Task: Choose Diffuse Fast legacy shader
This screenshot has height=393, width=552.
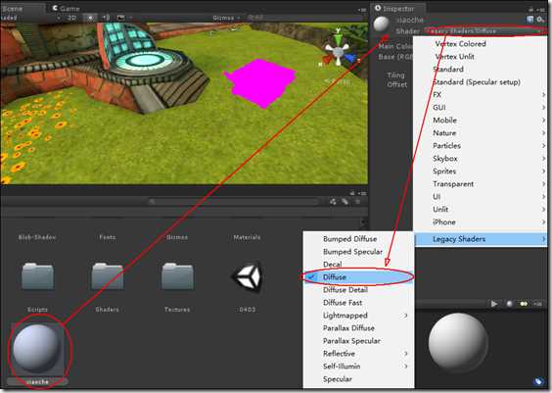Action: [x=358, y=303]
